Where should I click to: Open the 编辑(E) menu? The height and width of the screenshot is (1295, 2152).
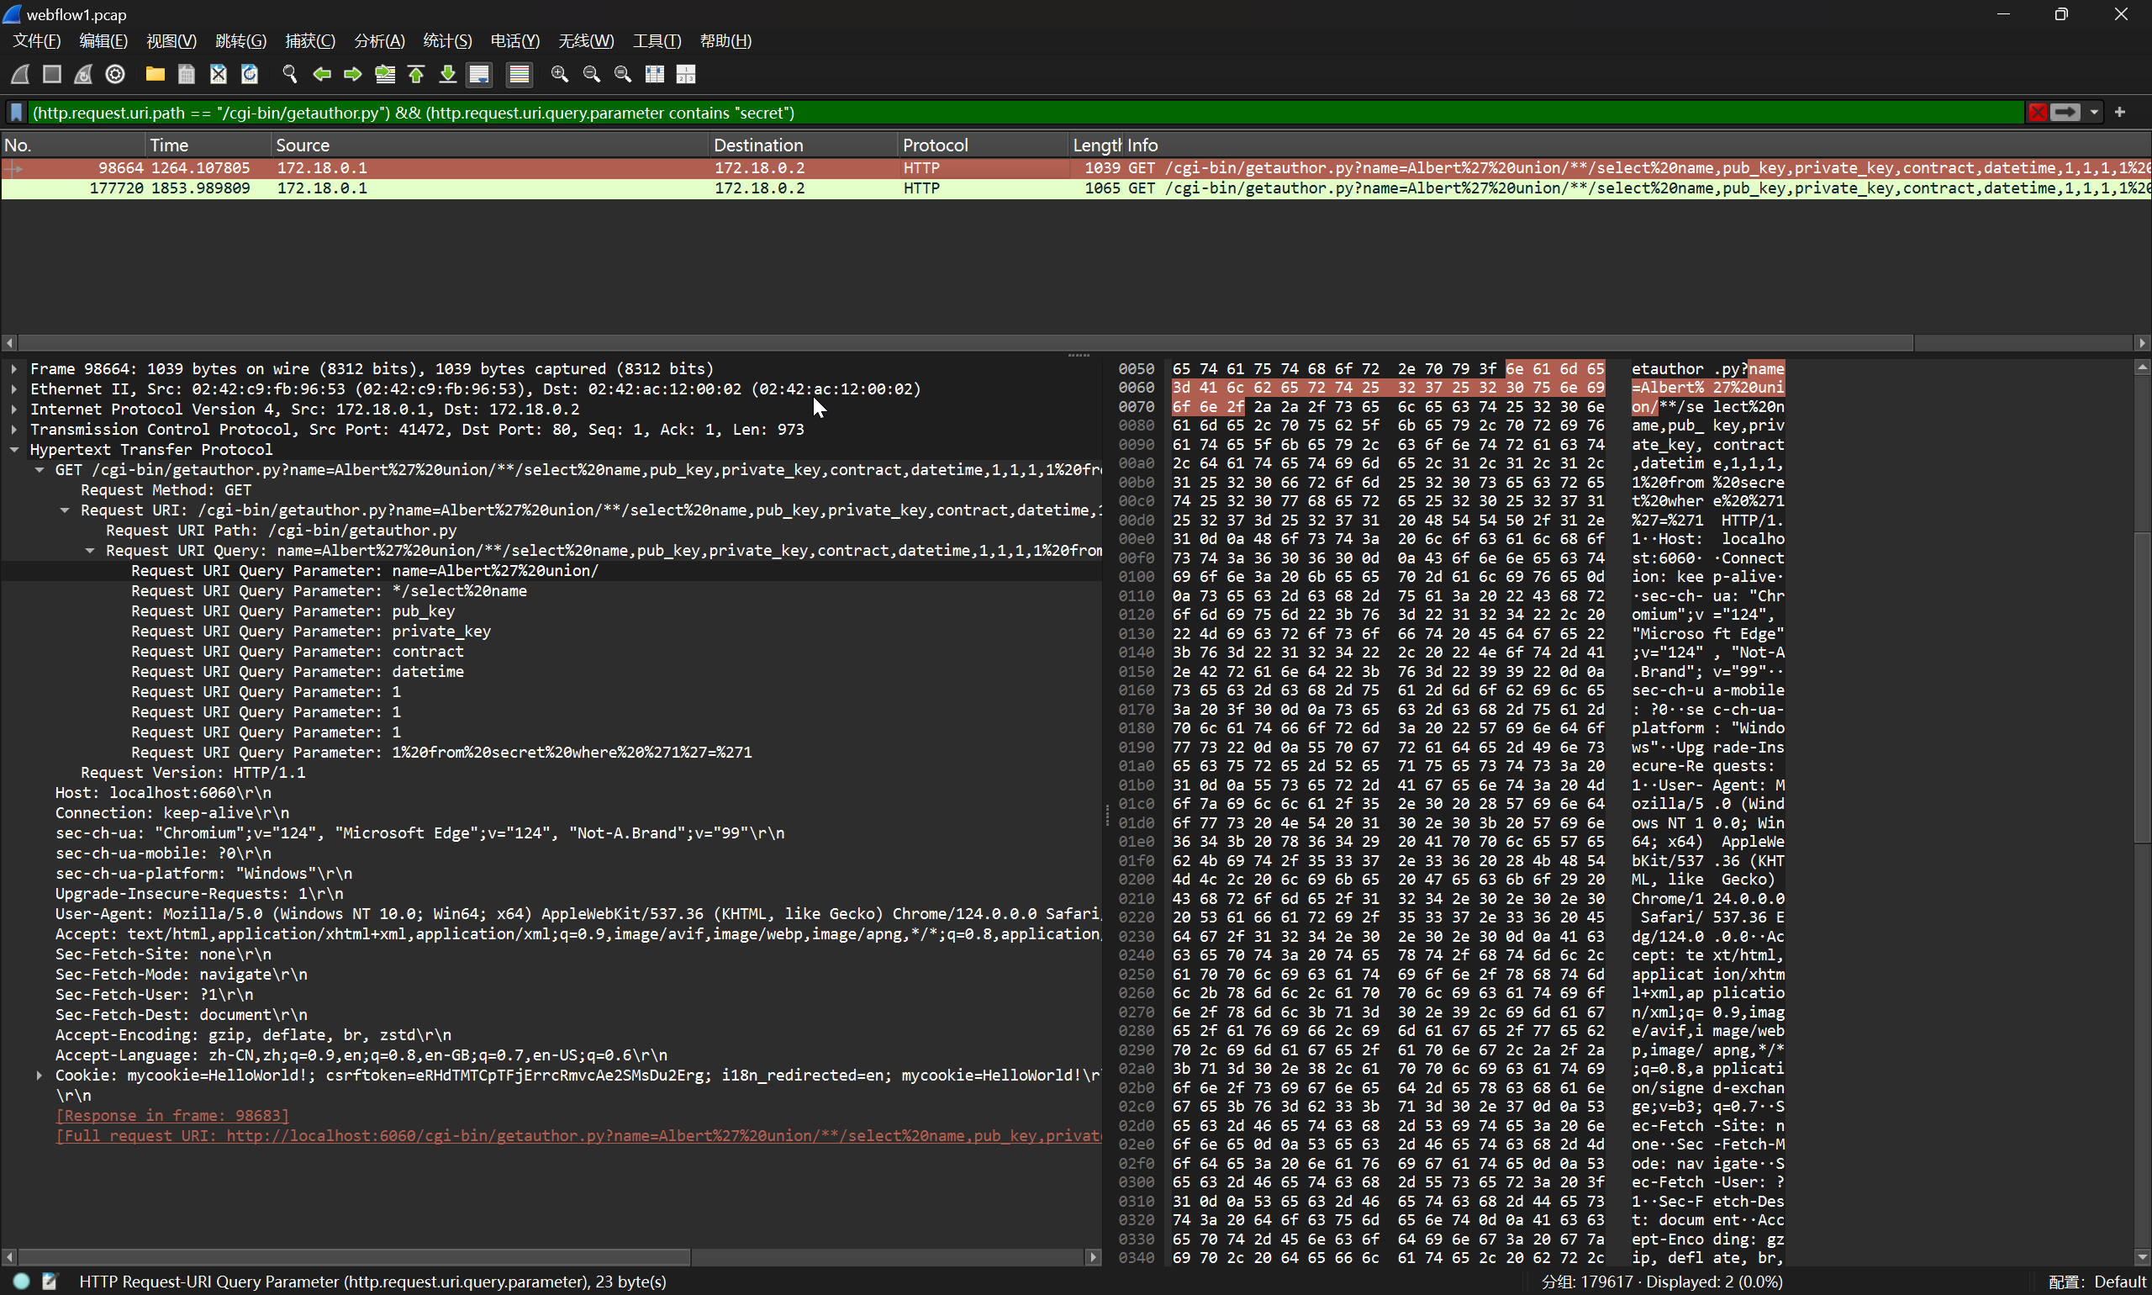(x=103, y=41)
